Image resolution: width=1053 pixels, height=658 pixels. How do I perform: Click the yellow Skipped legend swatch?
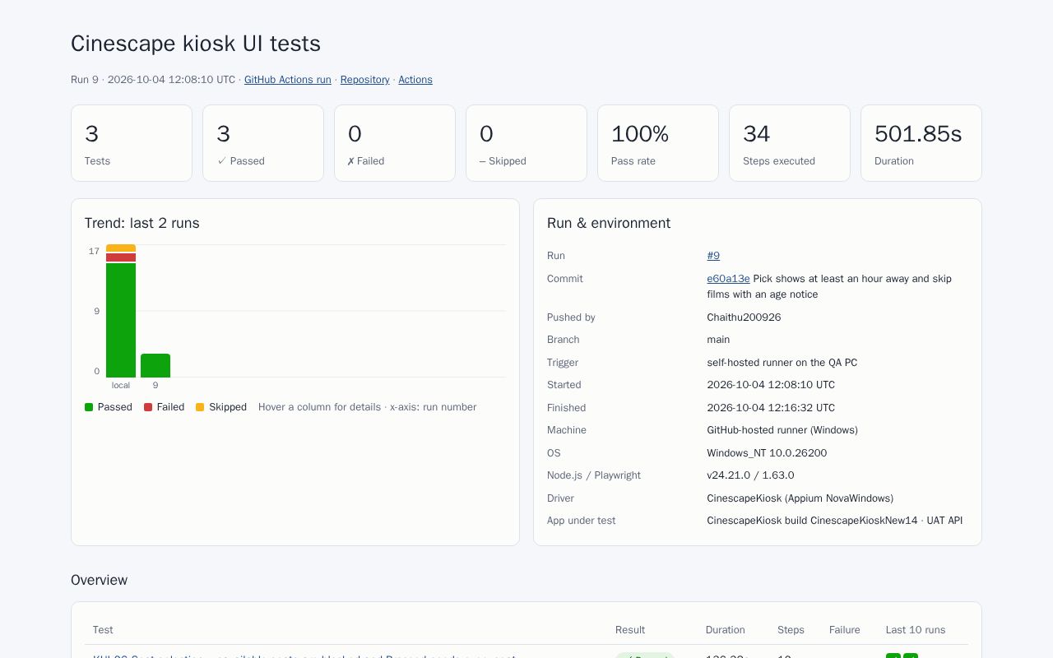200,407
